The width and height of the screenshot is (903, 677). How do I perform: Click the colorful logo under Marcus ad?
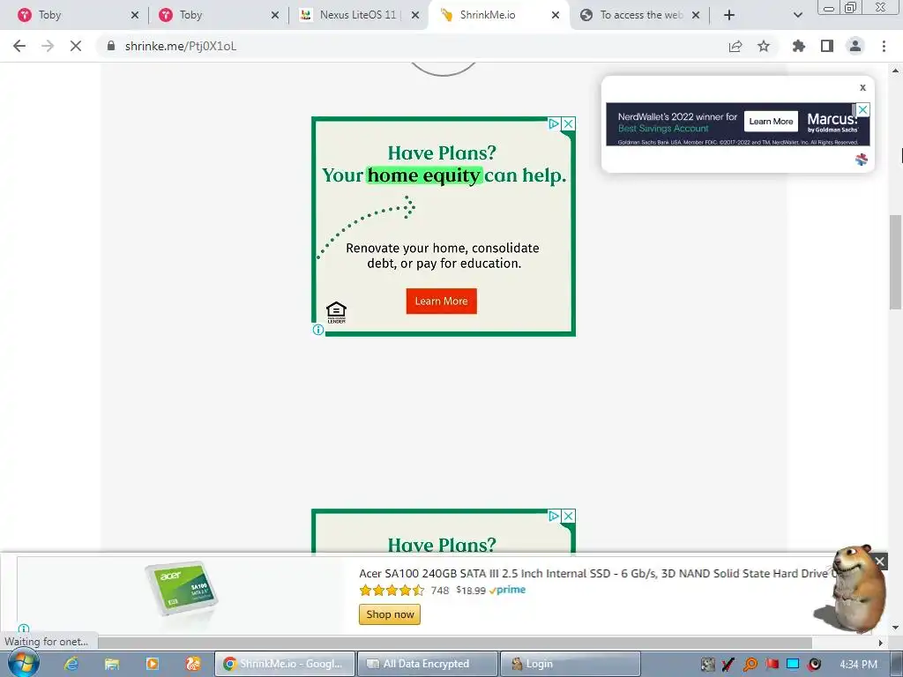862,160
